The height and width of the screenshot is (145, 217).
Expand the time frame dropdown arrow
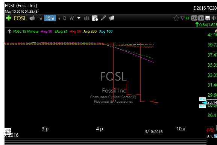pyautogui.click(x=79, y=18)
